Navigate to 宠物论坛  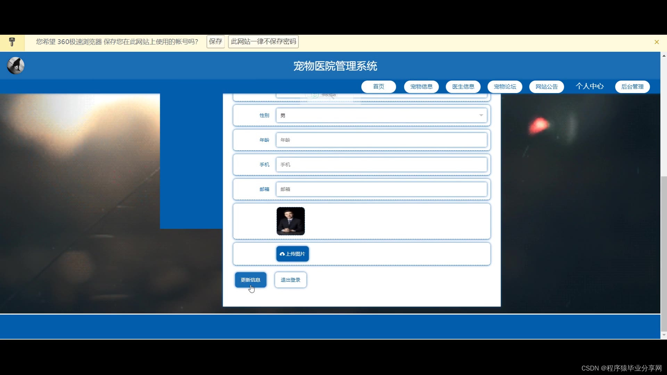pyautogui.click(x=505, y=86)
